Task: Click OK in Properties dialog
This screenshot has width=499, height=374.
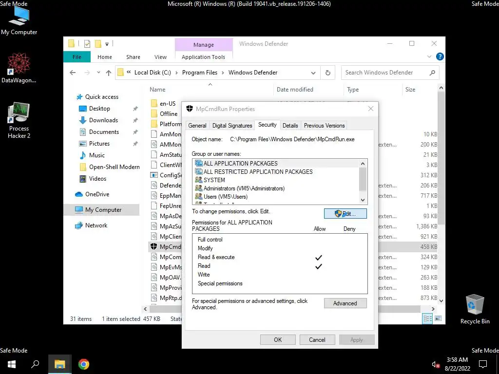Action: (278, 339)
